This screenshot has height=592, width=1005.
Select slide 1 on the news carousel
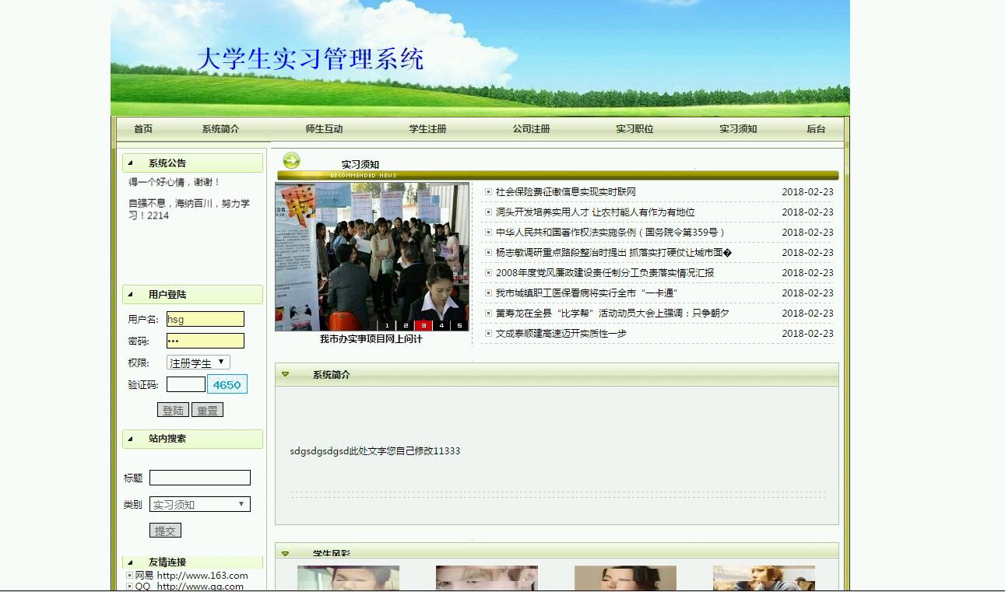pos(388,325)
